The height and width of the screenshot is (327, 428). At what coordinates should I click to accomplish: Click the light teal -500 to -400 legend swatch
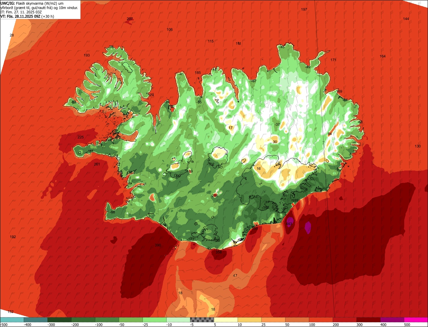(x=12, y=320)
